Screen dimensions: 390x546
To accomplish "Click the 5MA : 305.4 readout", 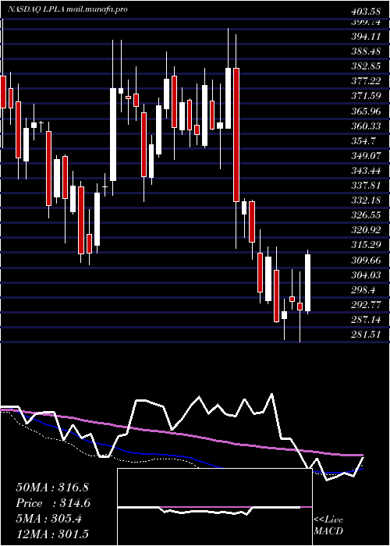I will [x=48, y=519].
